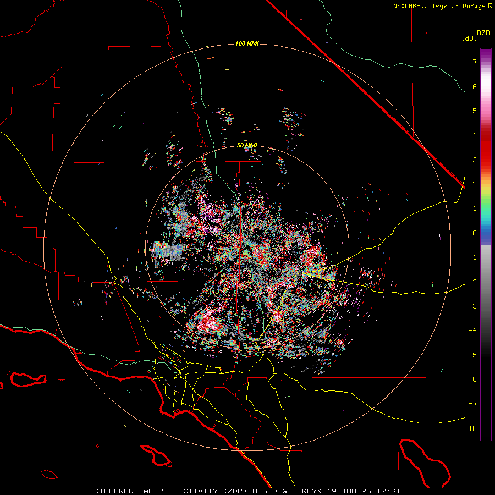Click the "1" tick label on scale

pyautogui.click(x=475, y=208)
